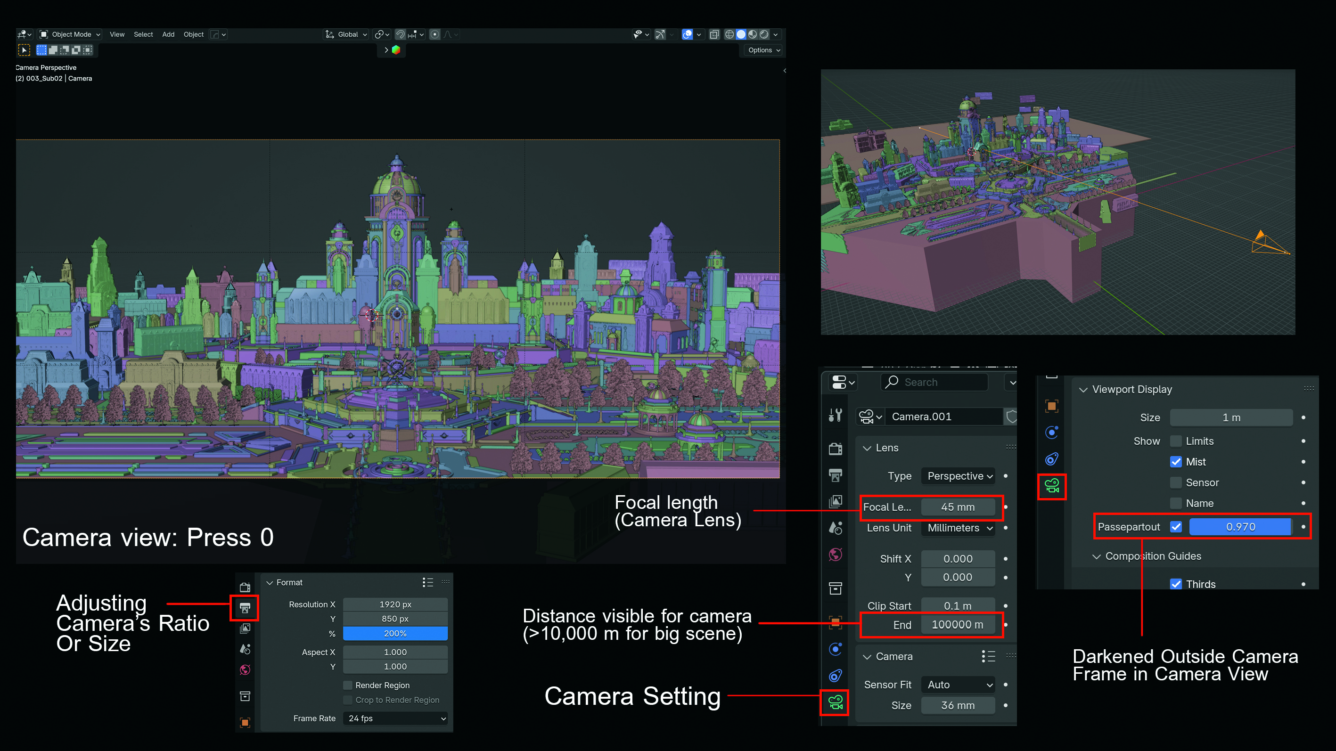This screenshot has width=1336, height=751.
Task: Toggle X-Ray mode in the header
Action: [714, 34]
